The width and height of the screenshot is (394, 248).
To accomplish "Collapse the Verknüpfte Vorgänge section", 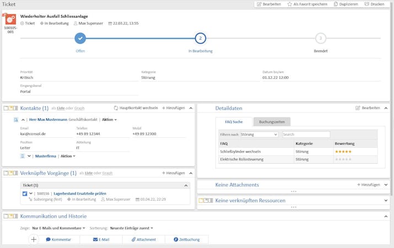I will [191, 173].
